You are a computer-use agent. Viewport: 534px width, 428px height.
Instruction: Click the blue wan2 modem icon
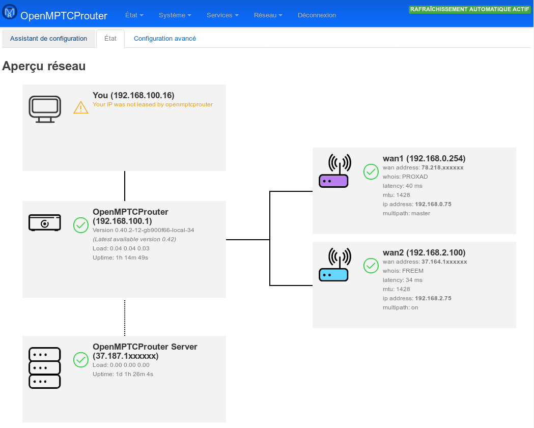pyautogui.click(x=335, y=265)
